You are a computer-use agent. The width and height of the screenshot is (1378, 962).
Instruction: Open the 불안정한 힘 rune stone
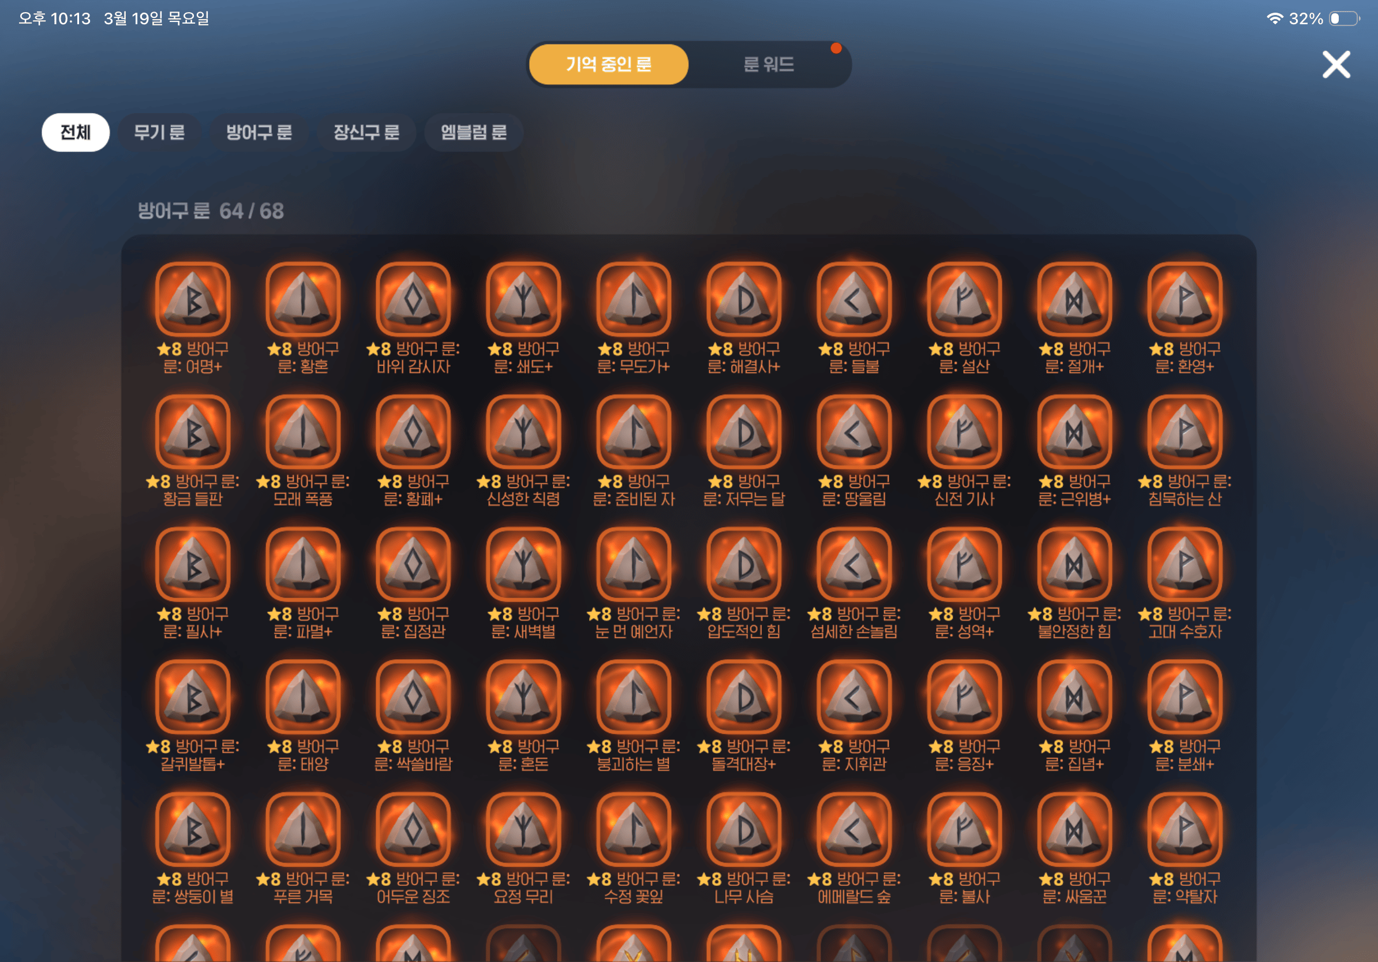pyautogui.click(x=1074, y=564)
